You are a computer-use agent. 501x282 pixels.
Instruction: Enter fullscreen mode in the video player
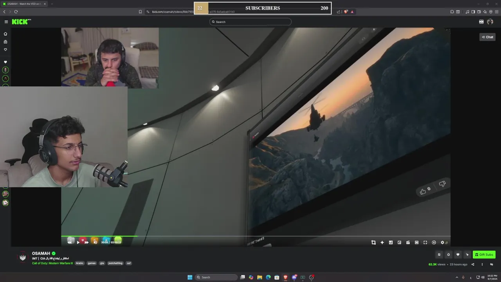pyautogui.click(x=425, y=242)
